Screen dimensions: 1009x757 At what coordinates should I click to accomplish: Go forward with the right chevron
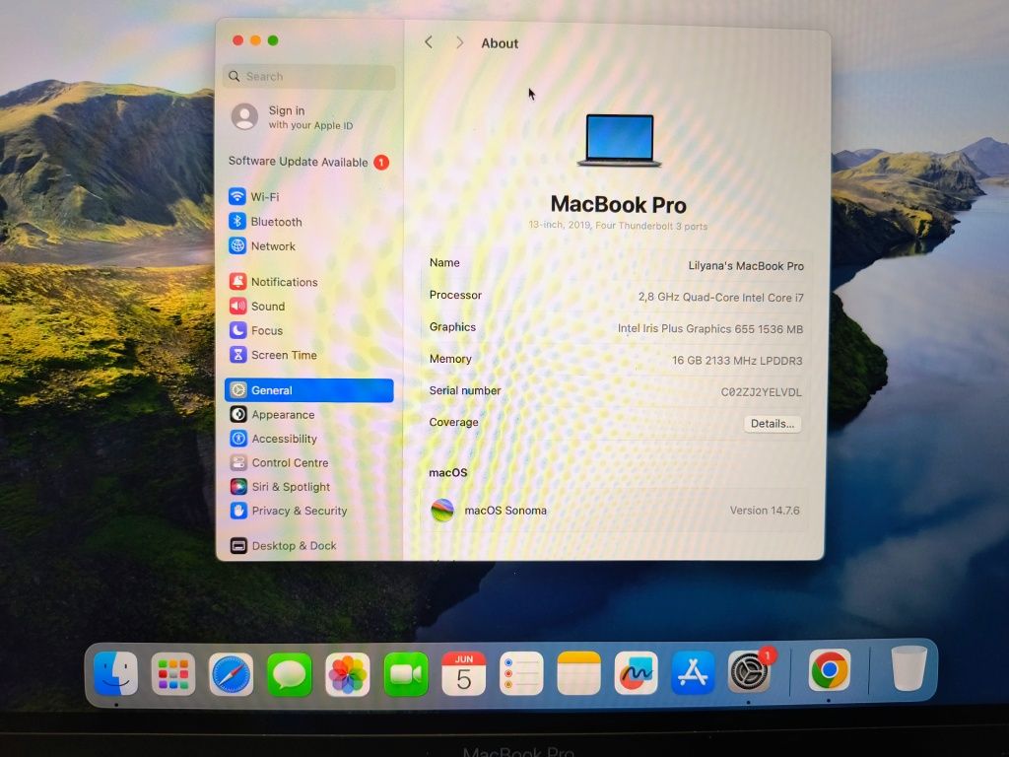[459, 42]
